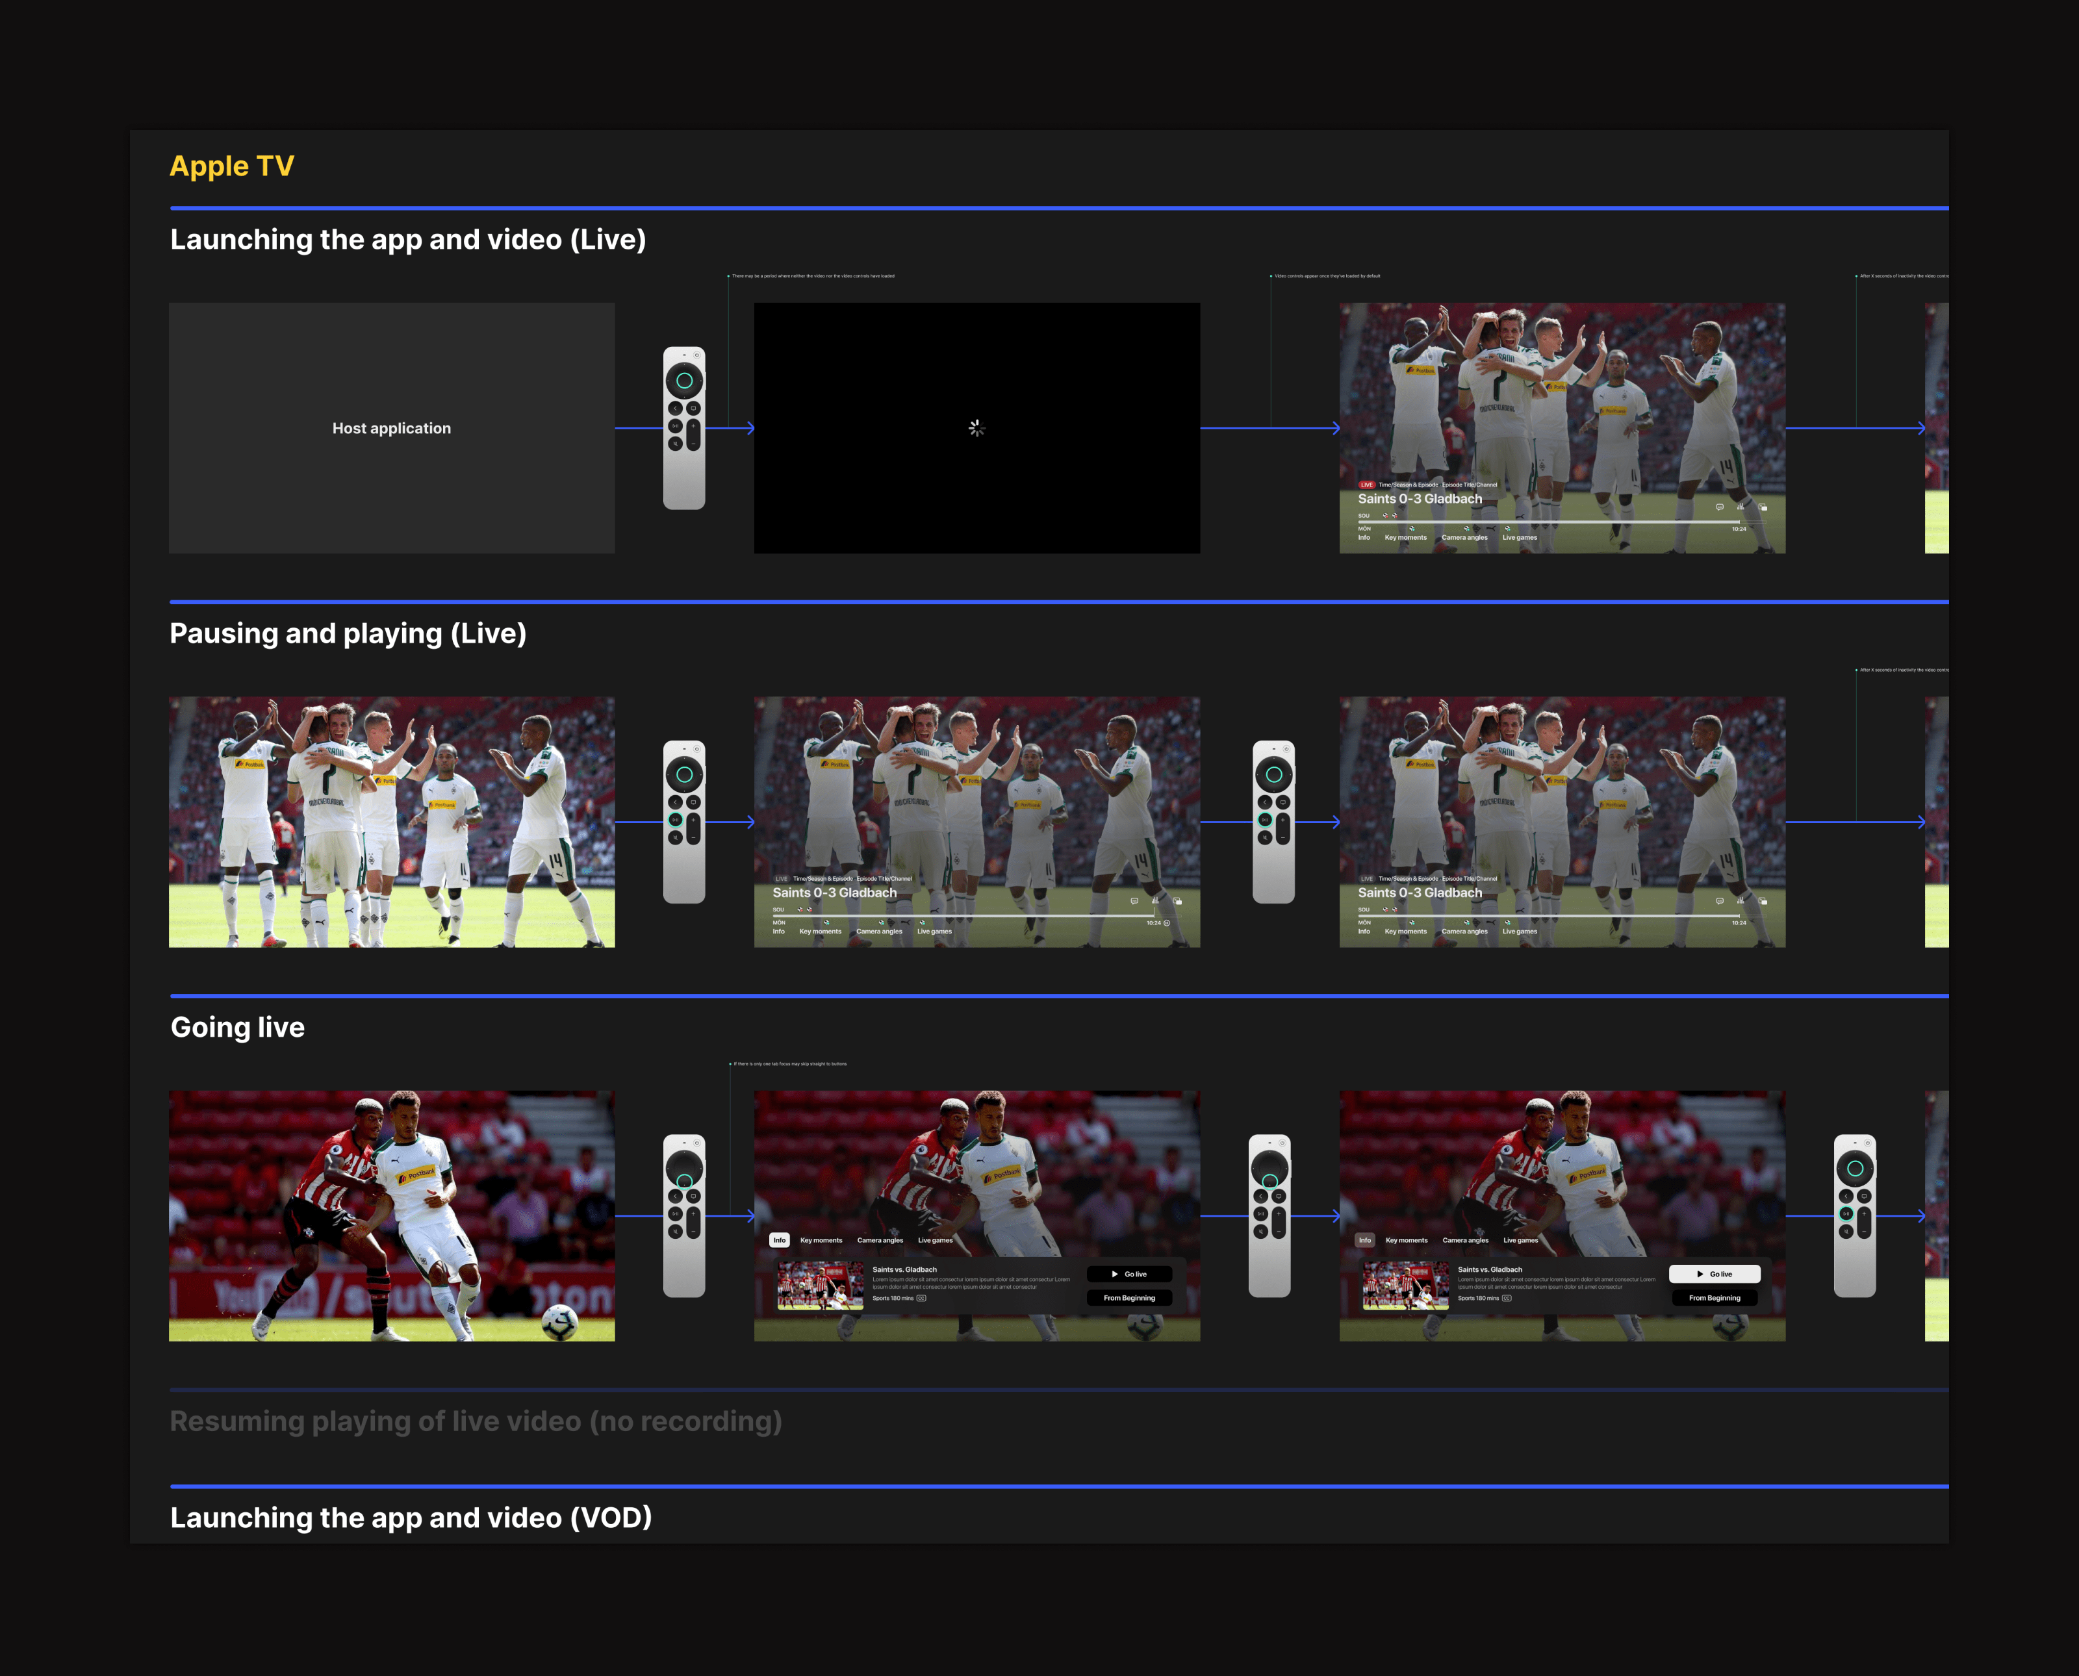Click From Beginning under the black Go live button
The height and width of the screenshot is (1676, 2079).
pos(1129,1297)
